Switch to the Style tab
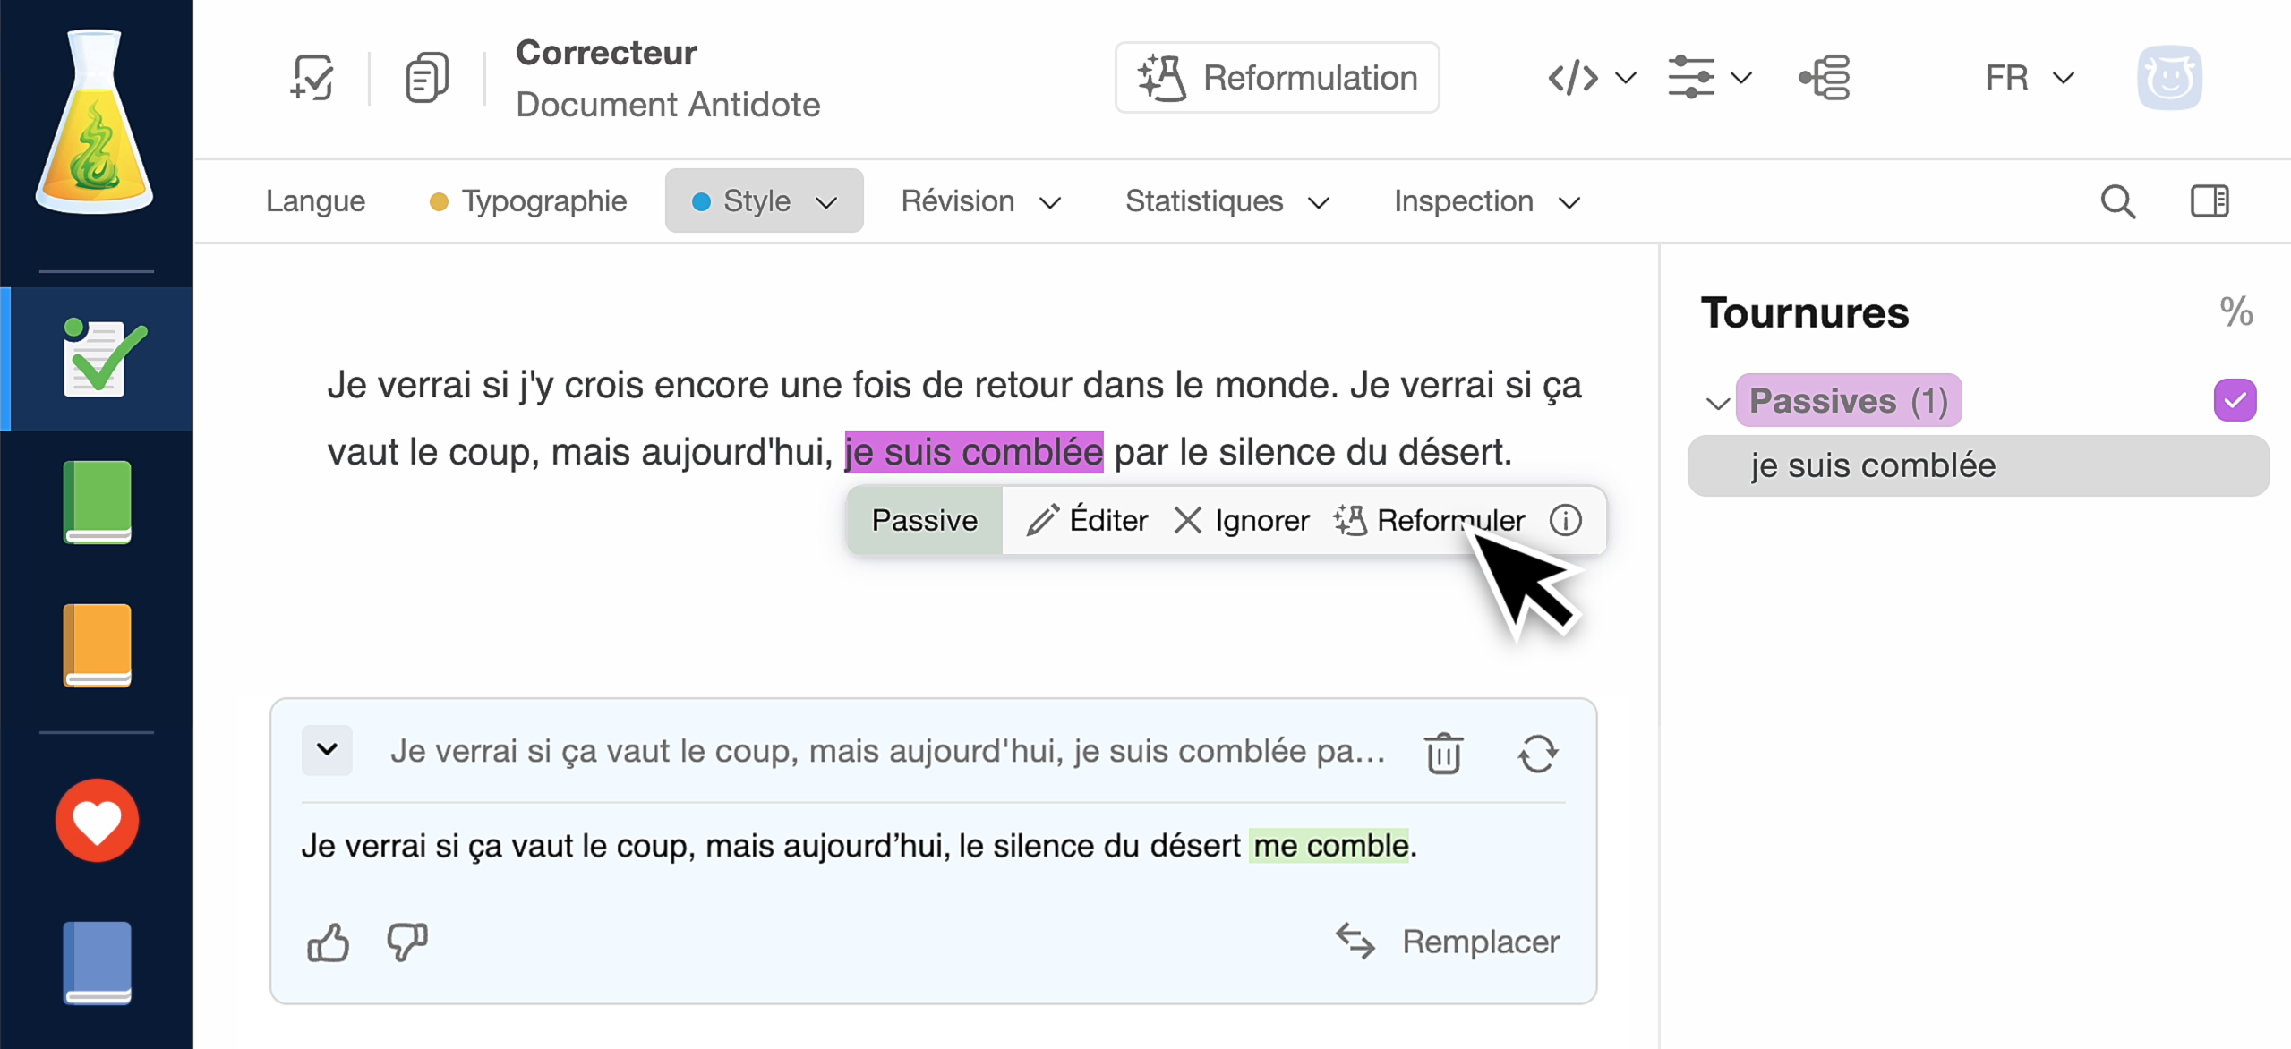Image resolution: width=2291 pixels, height=1049 pixels. (x=763, y=200)
